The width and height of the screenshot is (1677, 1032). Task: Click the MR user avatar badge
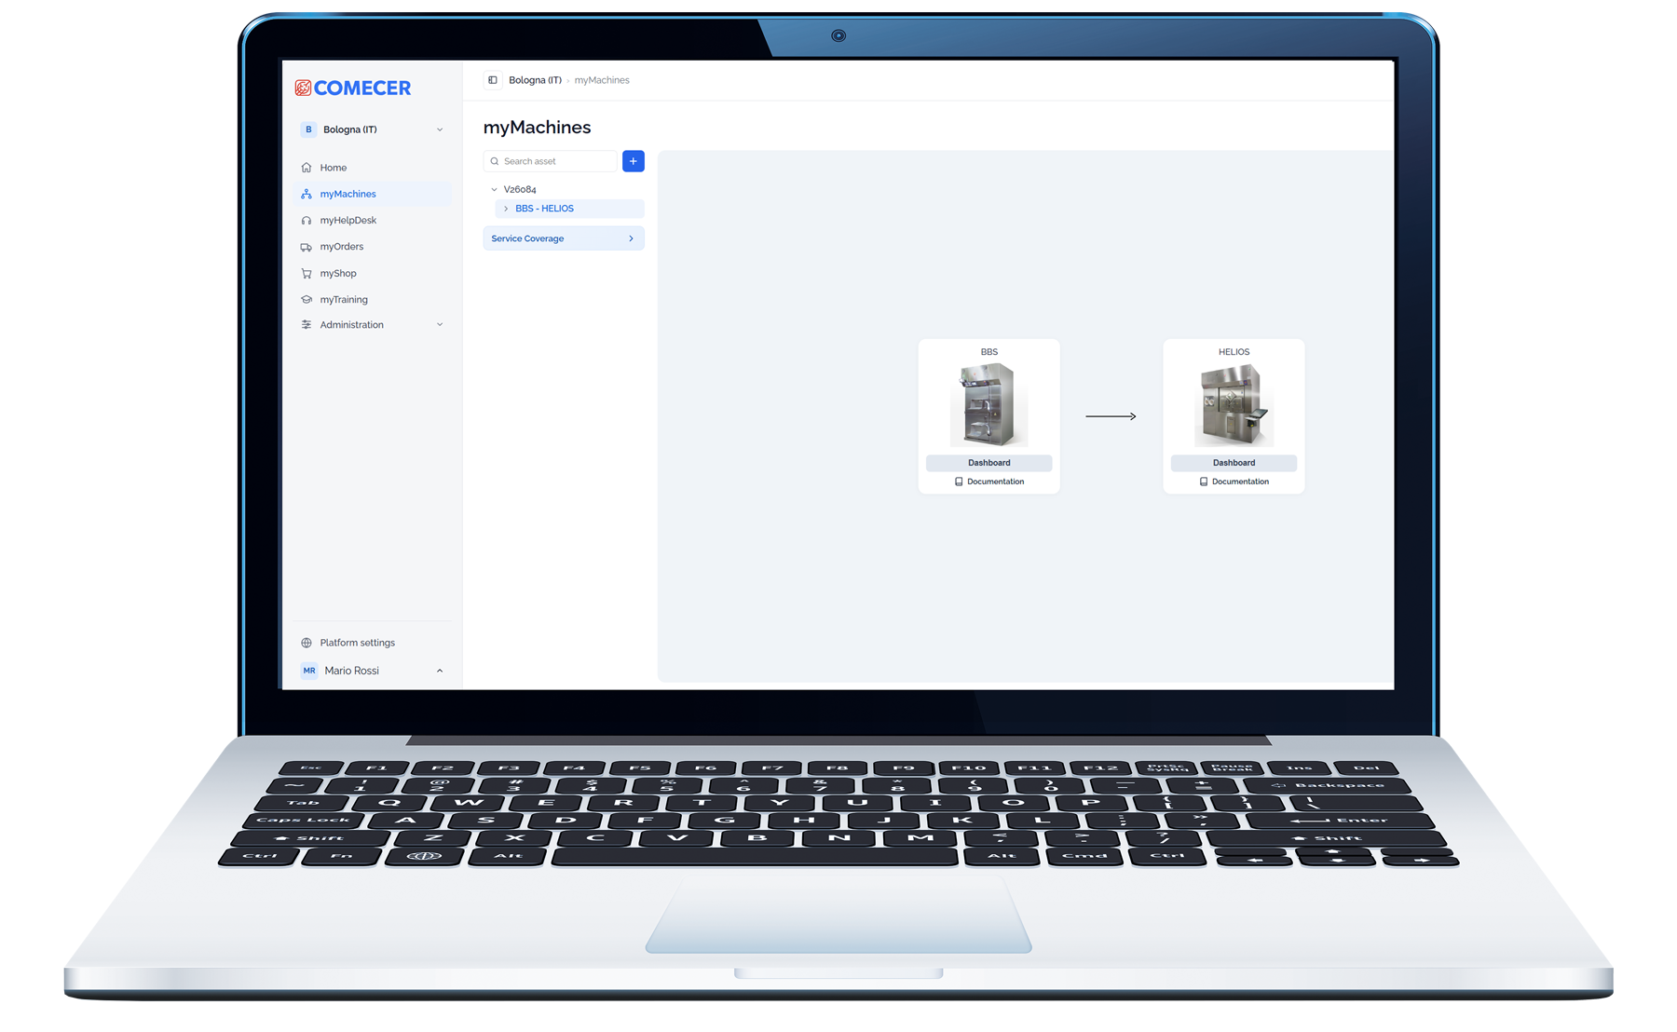coord(309,671)
